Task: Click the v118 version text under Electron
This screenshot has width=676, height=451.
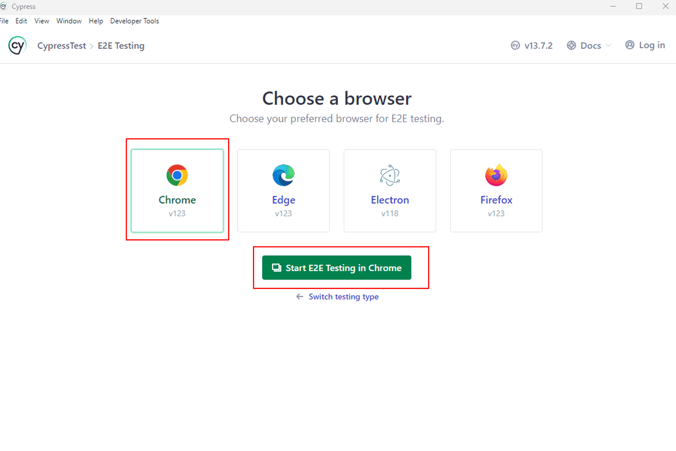Action: 390,213
